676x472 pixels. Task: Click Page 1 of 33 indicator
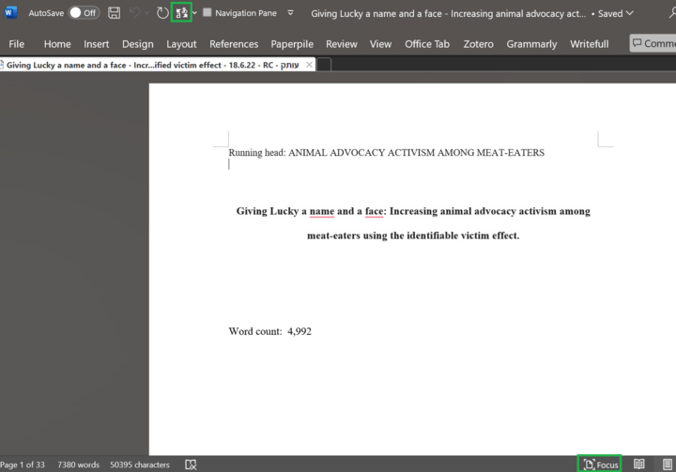[x=23, y=464]
